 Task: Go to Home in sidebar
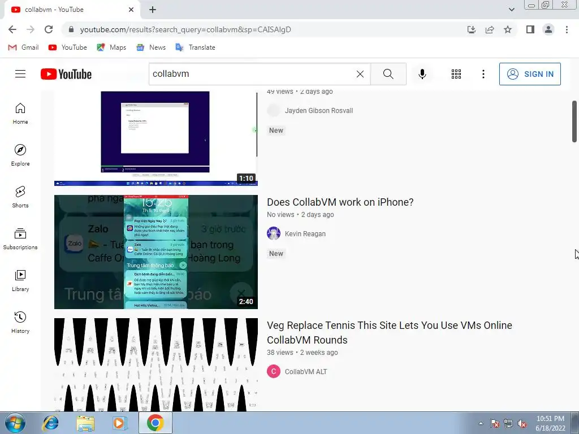(x=20, y=114)
